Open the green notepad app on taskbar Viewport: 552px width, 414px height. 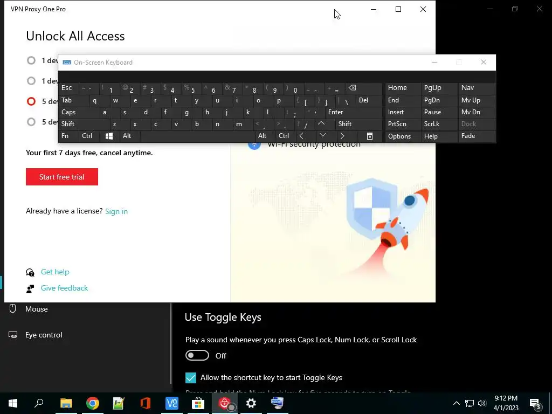pyautogui.click(x=119, y=403)
